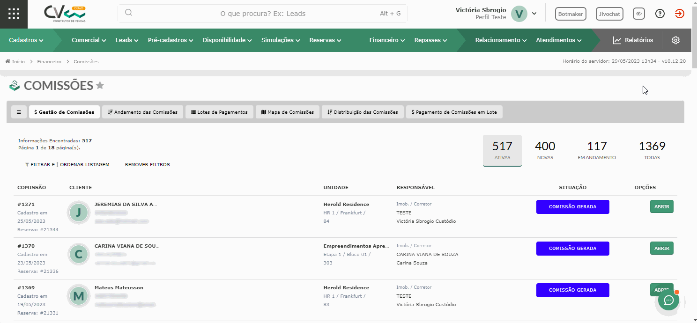
Task: Click Abrir for commission #1371
Action: (x=661, y=206)
